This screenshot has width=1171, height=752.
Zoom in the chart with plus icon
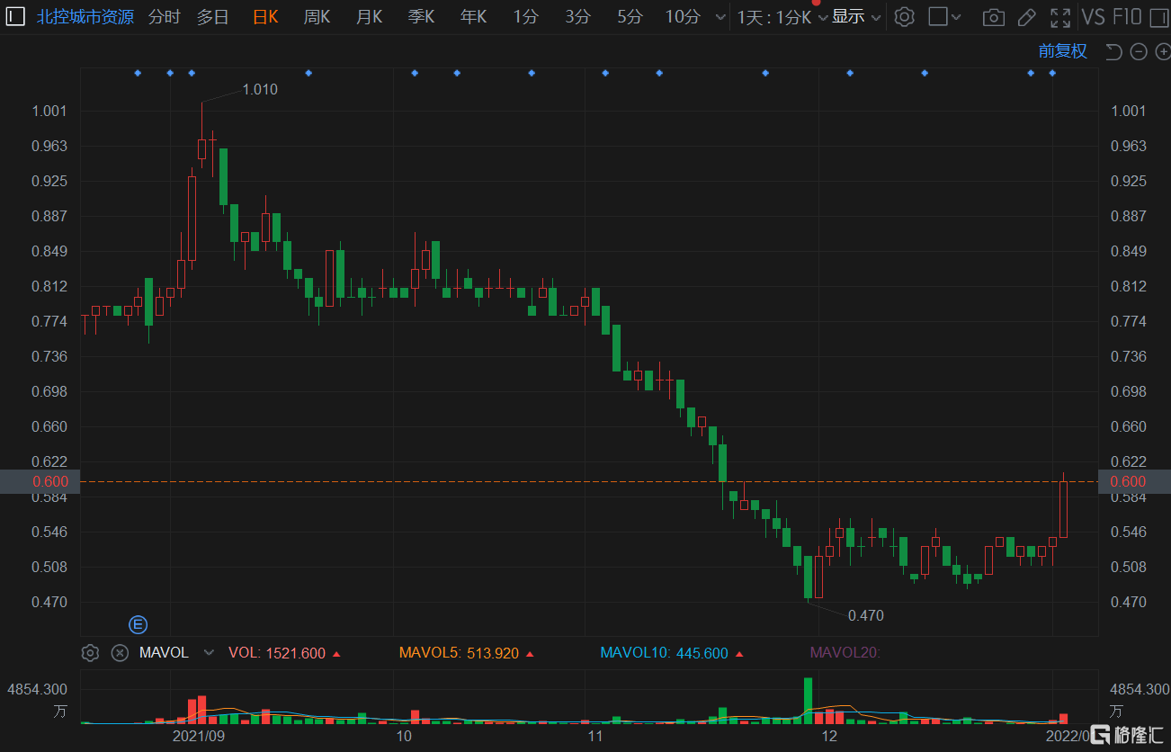1162,51
